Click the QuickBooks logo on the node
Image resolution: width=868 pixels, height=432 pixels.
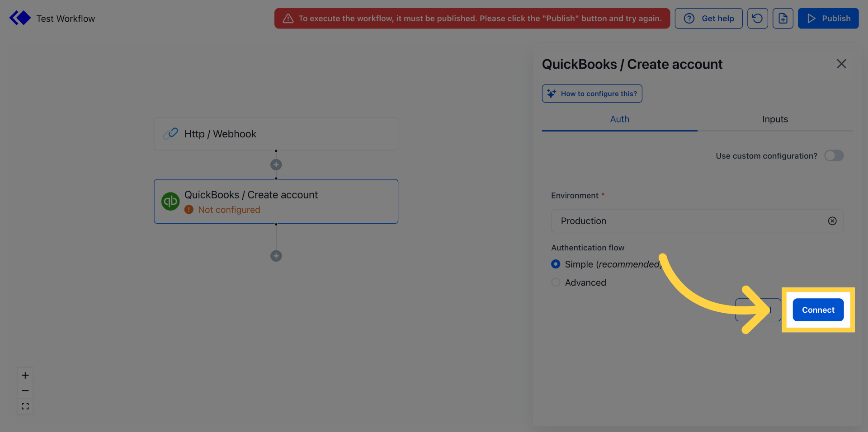pos(170,201)
